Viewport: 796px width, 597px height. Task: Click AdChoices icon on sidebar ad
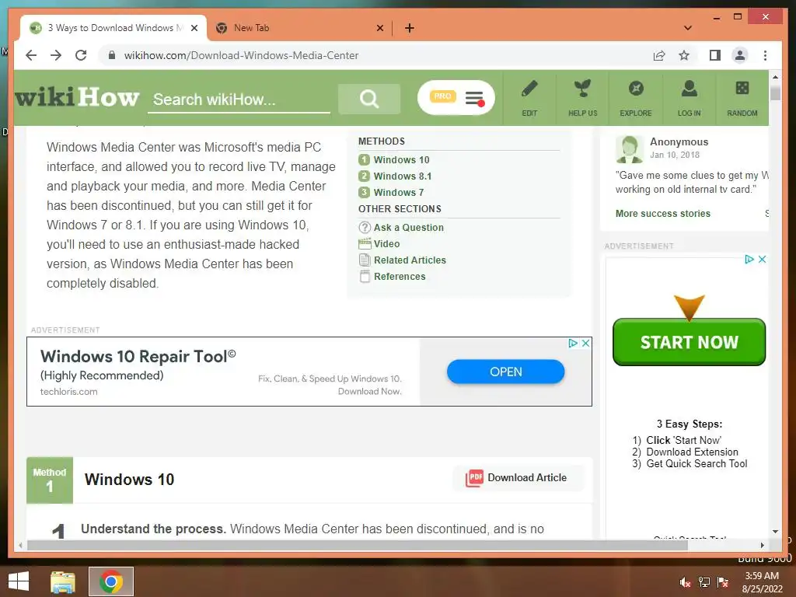point(749,260)
